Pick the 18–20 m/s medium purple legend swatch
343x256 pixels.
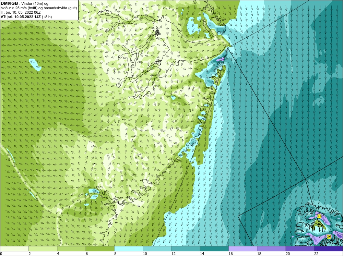[x=271, y=249]
